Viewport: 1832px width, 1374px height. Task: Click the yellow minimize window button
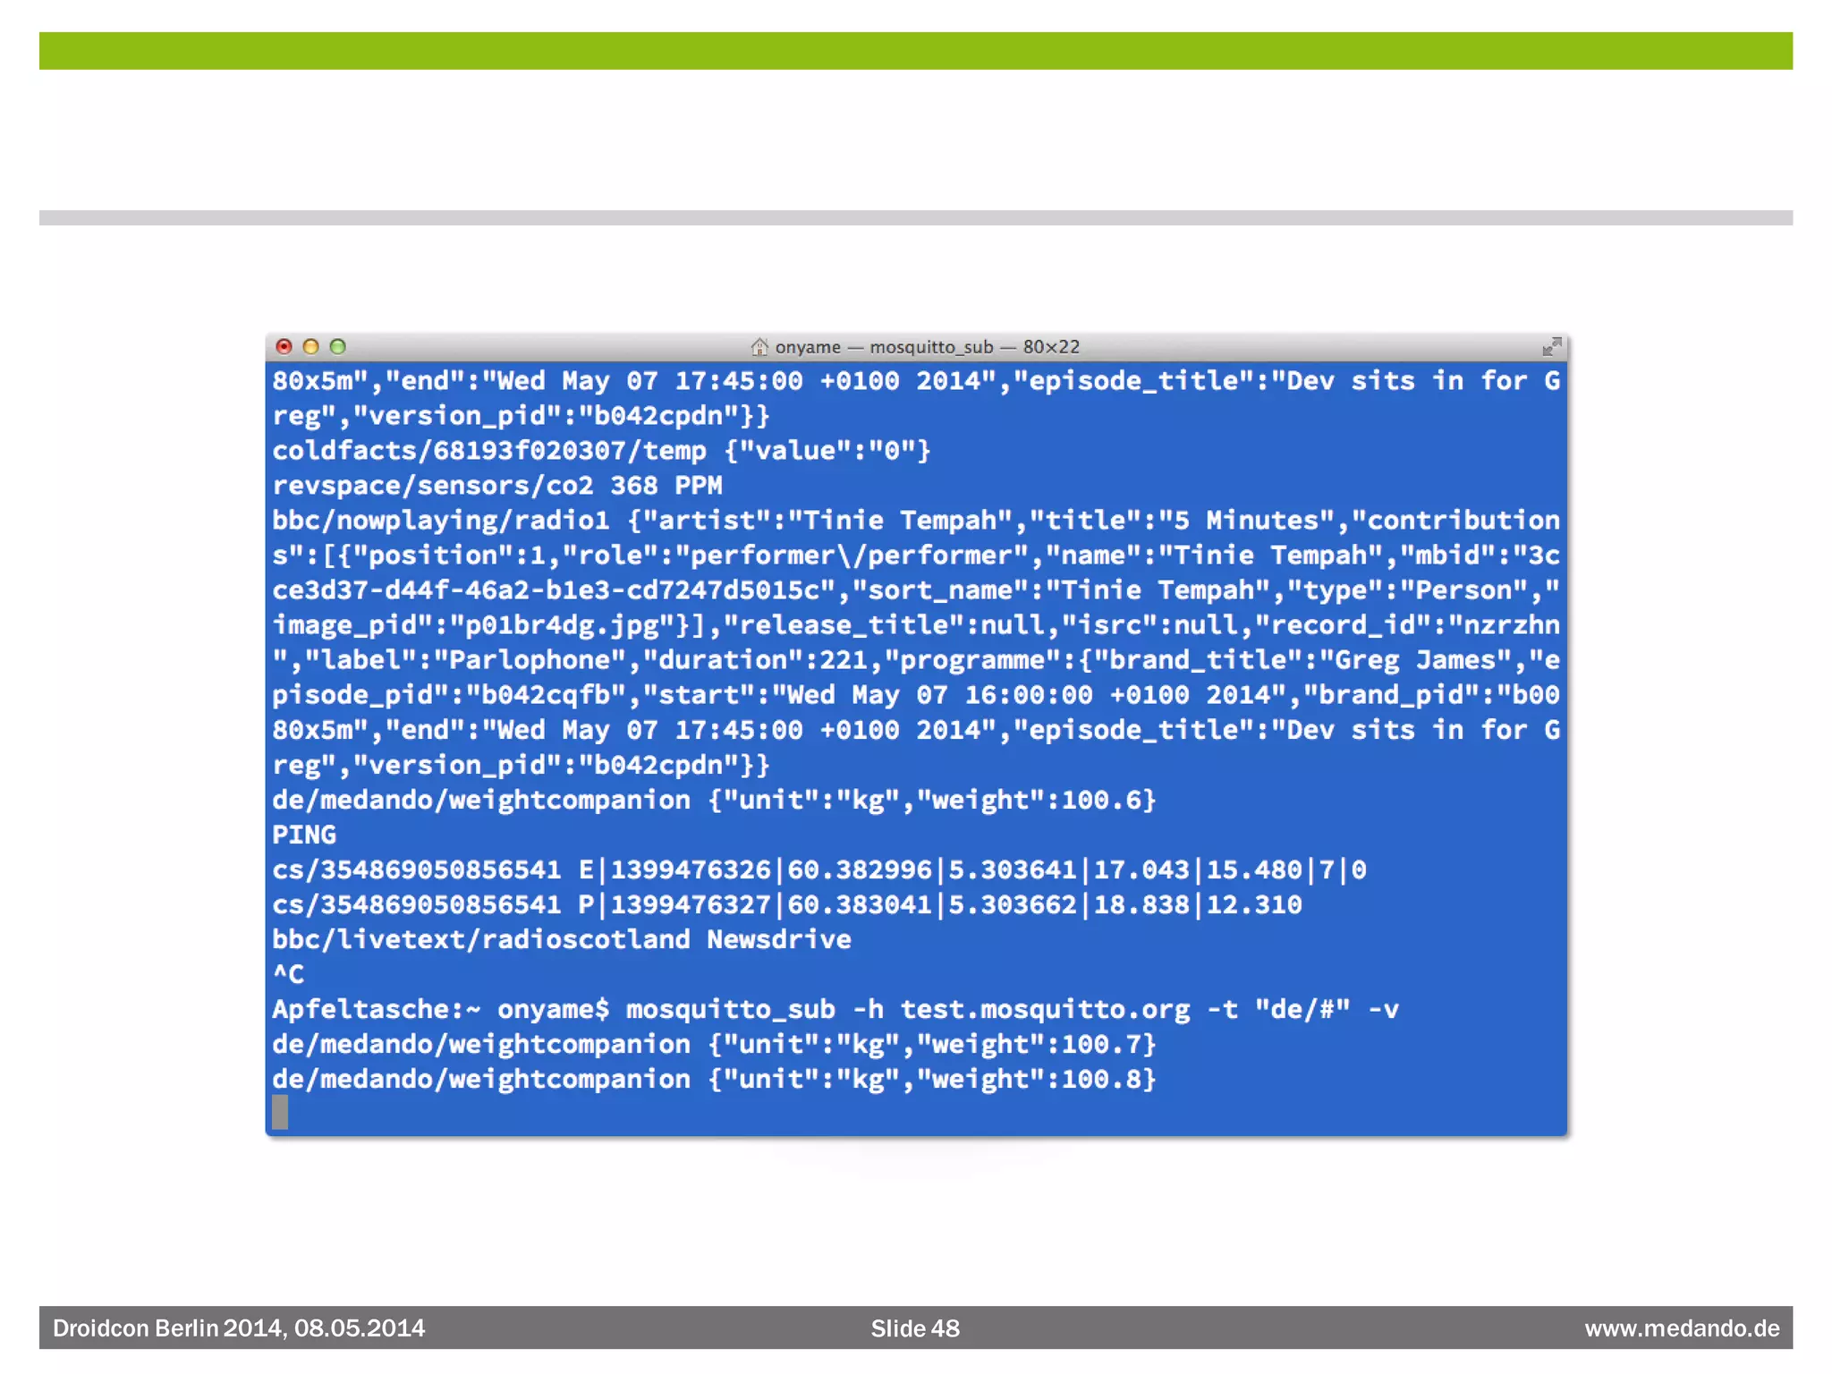tap(310, 346)
